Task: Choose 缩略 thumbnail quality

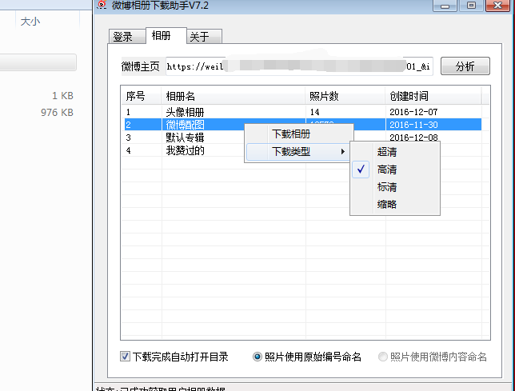Action: (x=387, y=205)
